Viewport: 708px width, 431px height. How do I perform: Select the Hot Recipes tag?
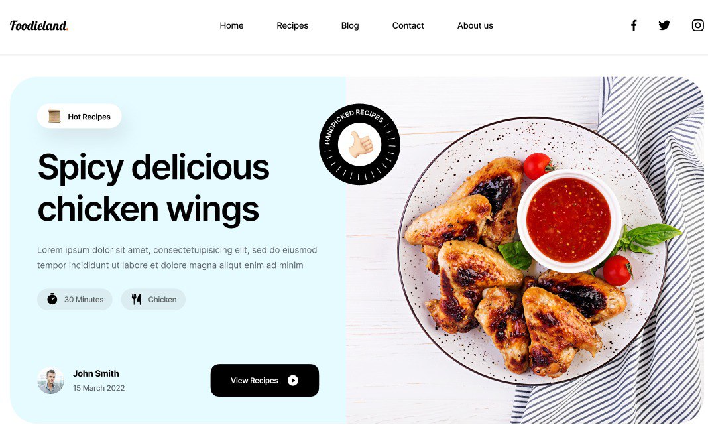pos(80,116)
